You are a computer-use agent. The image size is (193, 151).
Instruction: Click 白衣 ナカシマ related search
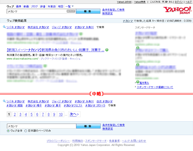click(x=105, y=102)
